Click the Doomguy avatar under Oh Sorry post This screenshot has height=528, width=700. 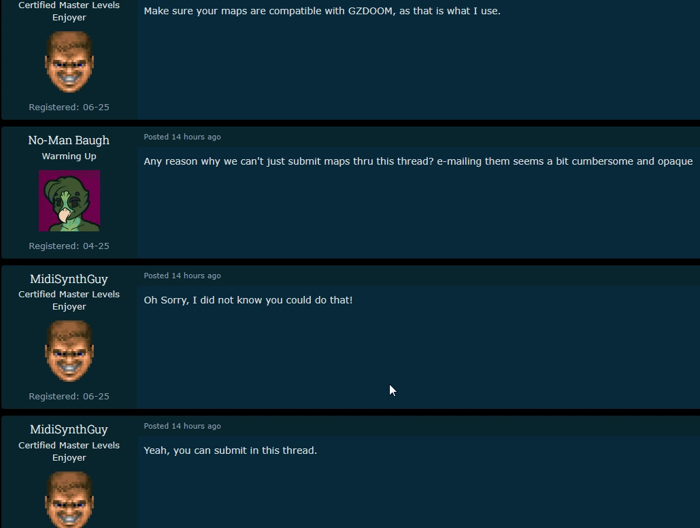69,351
